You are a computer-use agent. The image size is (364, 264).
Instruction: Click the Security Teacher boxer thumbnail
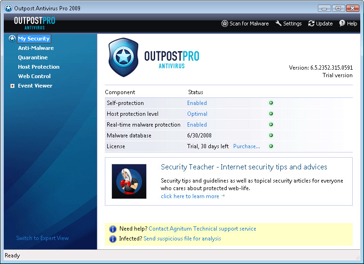129,181
